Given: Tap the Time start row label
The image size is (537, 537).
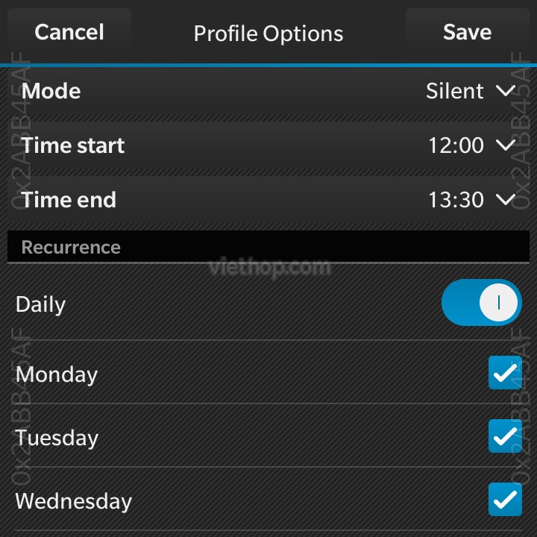Looking at the screenshot, I should [72, 145].
